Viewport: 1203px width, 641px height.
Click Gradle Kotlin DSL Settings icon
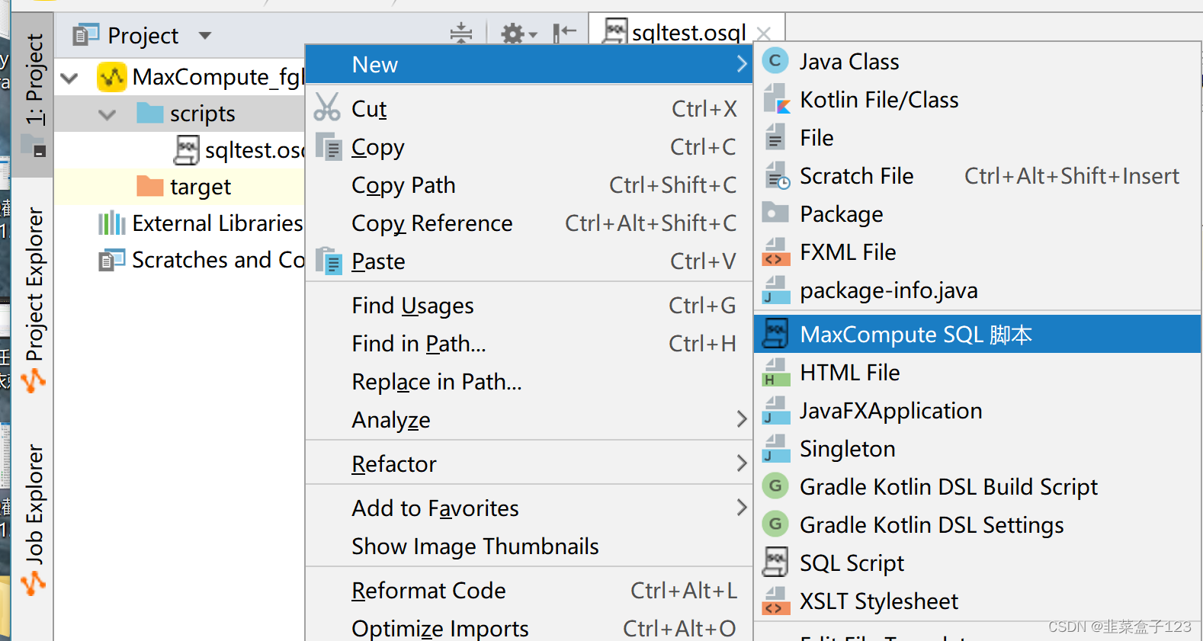[x=775, y=524]
